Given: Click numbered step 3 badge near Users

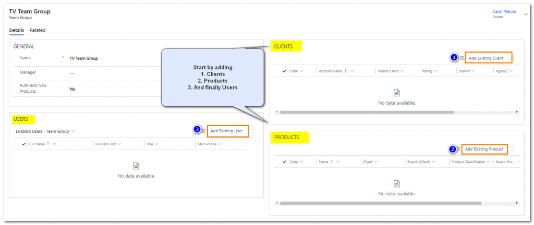Looking at the screenshot, I should coord(197,129).
